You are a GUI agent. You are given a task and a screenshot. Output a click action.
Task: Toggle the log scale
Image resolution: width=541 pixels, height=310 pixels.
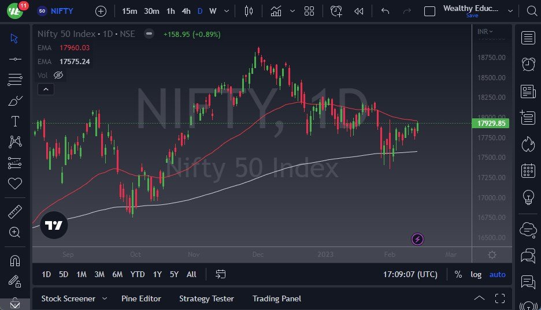(x=476, y=274)
